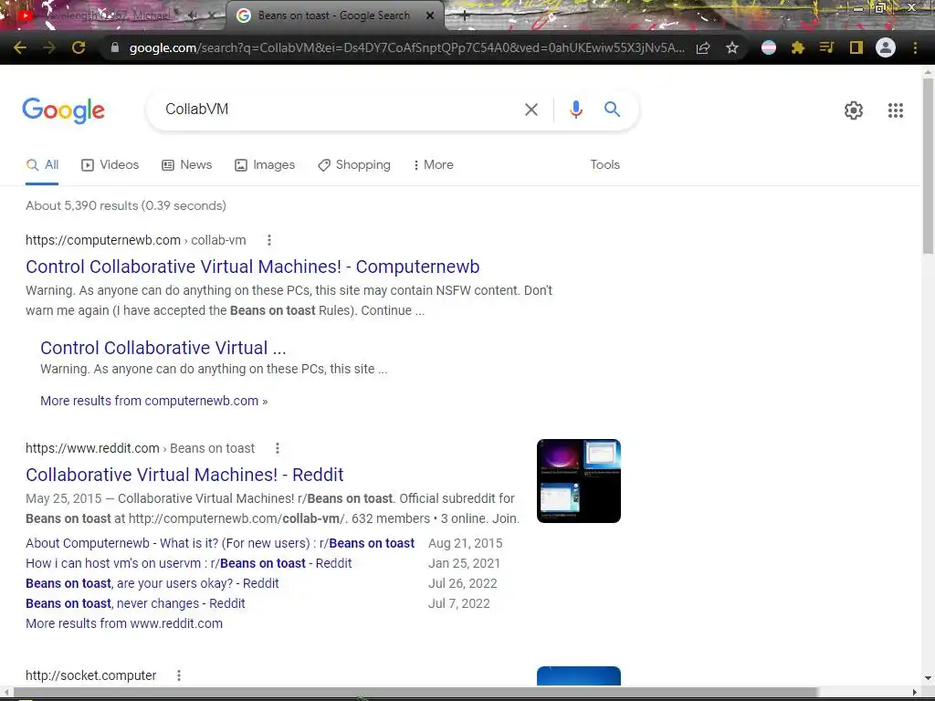Open the media control playlist icon
The image size is (935, 701).
(x=826, y=47)
